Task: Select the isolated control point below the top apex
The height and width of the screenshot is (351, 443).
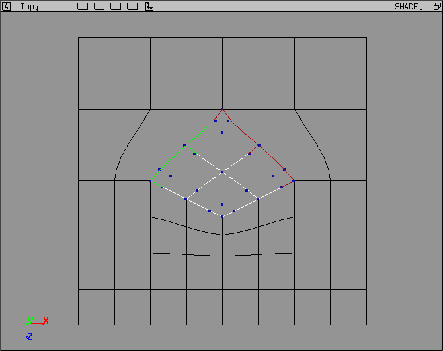Action: click(x=222, y=132)
